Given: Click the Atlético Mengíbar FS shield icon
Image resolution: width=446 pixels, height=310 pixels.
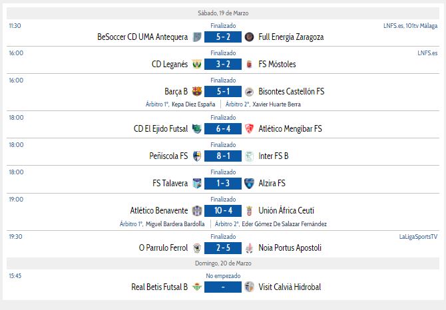Looking at the screenshot, I should 250,129.
